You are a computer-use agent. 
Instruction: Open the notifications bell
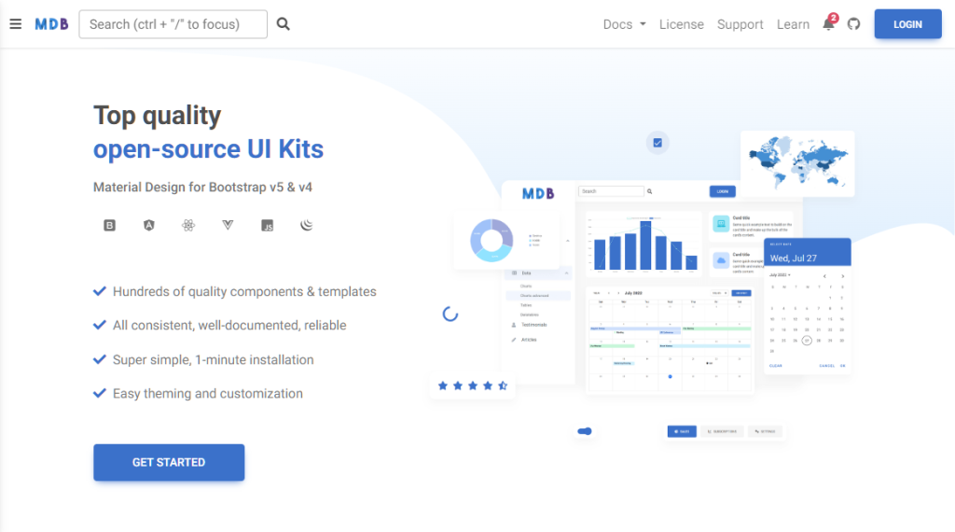click(829, 23)
